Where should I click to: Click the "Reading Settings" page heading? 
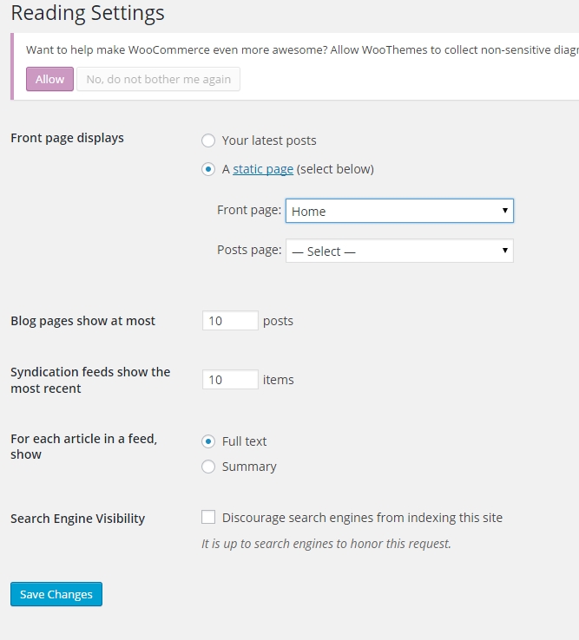(87, 14)
